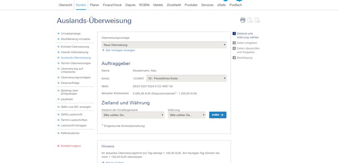Click arrow icon beside Alle Vorlagen anzeigen

[x=103, y=50]
